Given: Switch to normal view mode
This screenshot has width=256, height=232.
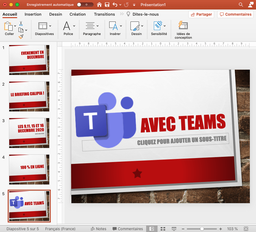Looking at the screenshot, I should [152, 229].
